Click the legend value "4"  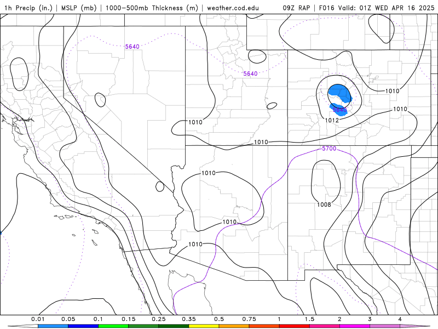pos(400,319)
